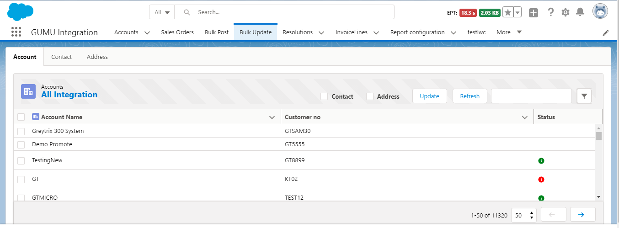This screenshot has height=228, width=619.
Task: Click the table vertical scrollbar thumb
Action: coord(599,136)
